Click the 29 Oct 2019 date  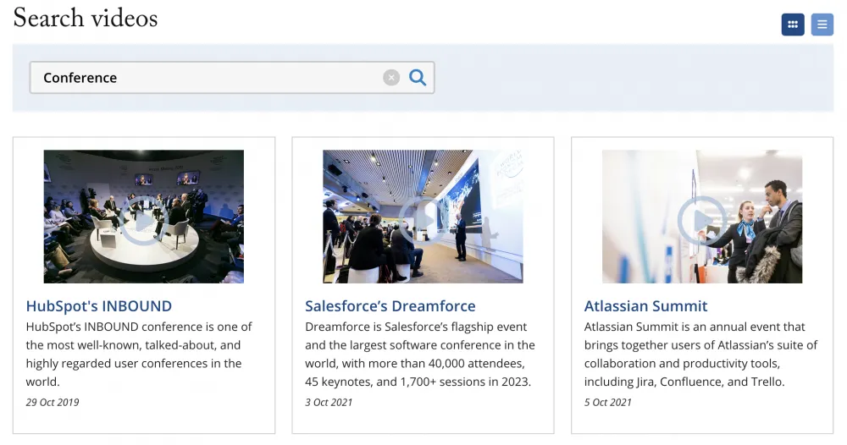[53, 403]
